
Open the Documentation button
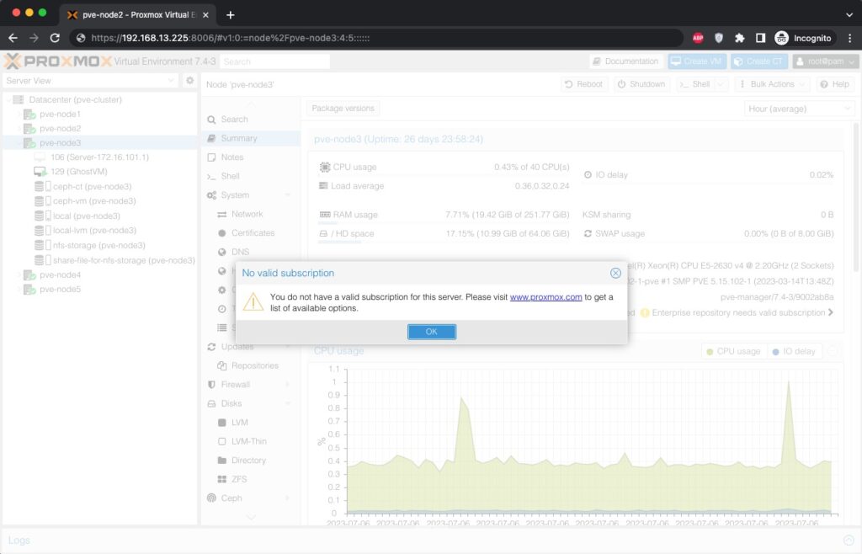click(625, 61)
